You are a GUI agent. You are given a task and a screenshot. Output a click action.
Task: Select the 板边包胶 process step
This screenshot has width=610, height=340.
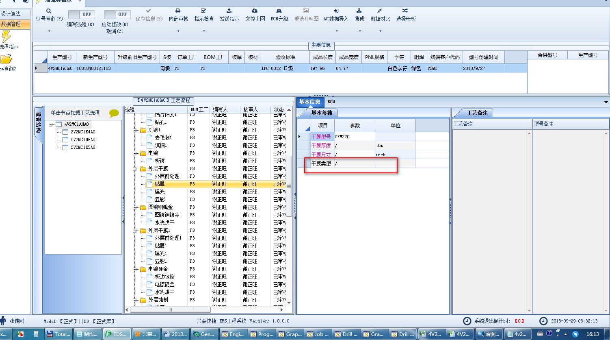(x=164, y=277)
